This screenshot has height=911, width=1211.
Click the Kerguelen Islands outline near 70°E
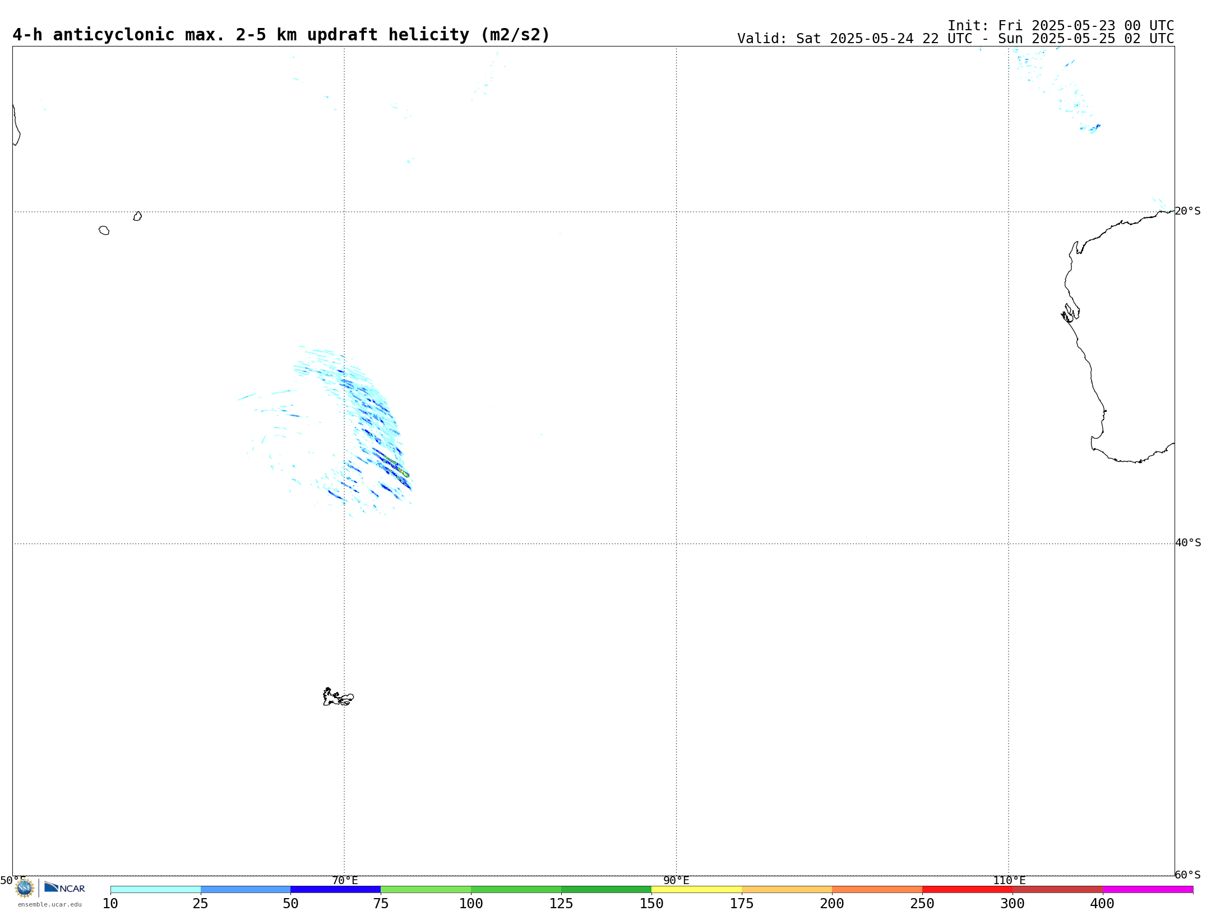tap(338, 696)
